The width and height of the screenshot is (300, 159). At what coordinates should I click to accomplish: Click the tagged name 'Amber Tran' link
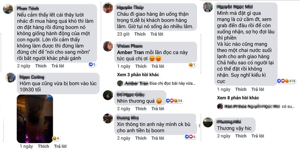click(x=130, y=52)
